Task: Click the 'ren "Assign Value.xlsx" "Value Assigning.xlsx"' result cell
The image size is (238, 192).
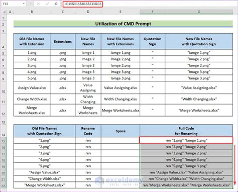Action: pos(186,172)
